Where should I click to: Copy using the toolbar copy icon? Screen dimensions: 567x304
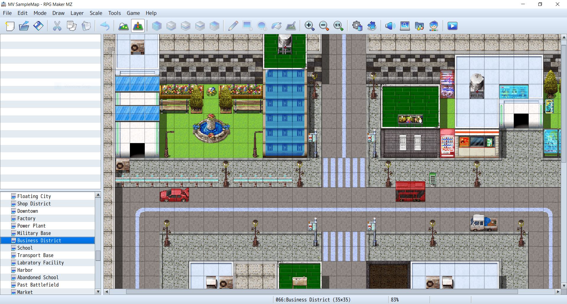(71, 26)
